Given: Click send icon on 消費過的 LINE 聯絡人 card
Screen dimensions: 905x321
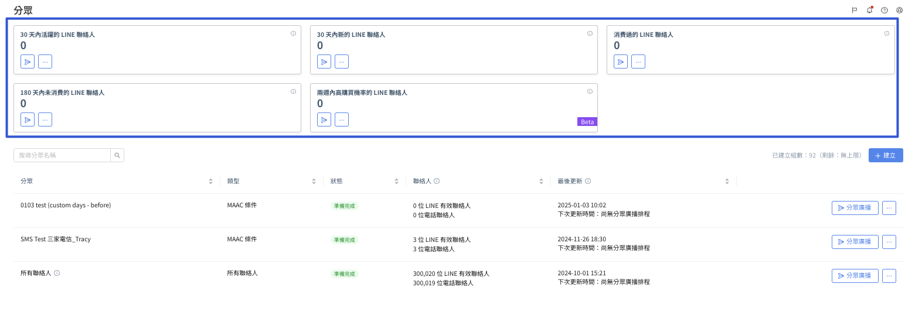Looking at the screenshot, I should pyautogui.click(x=621, y=62).
